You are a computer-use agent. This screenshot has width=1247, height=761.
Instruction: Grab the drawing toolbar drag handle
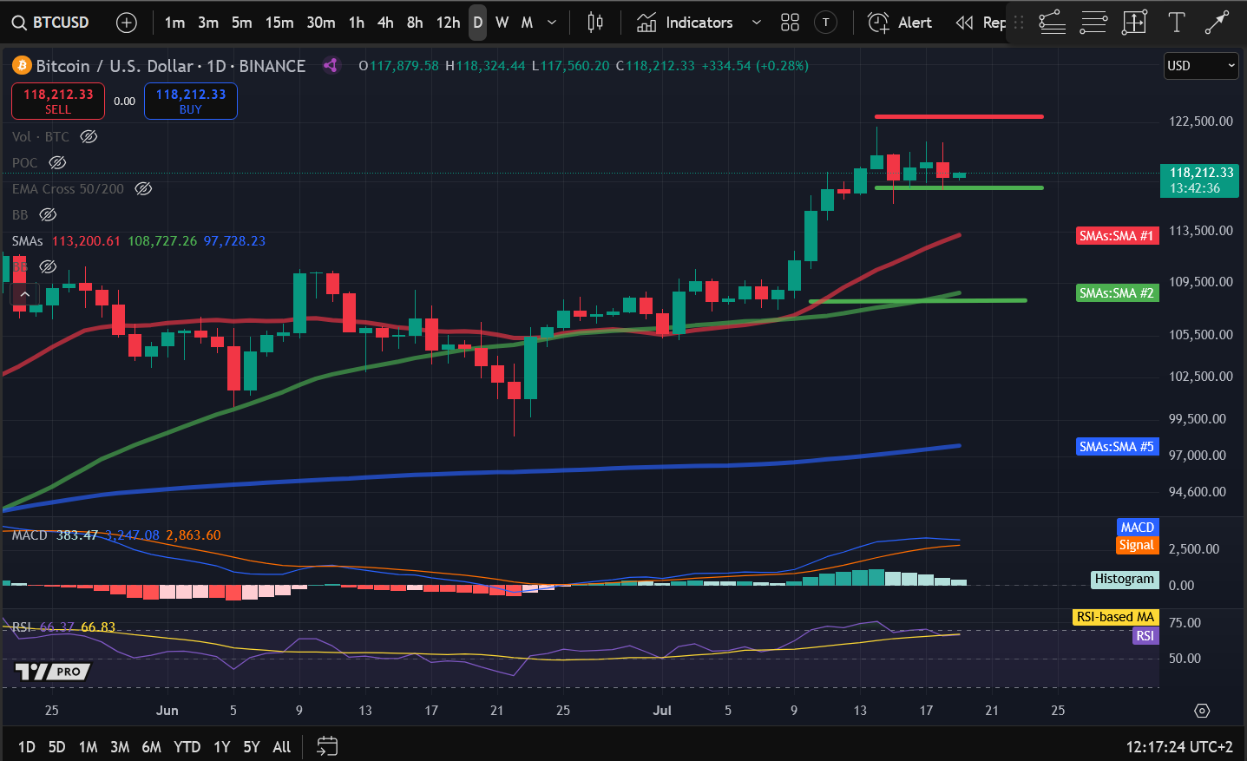click(1019, 23)
